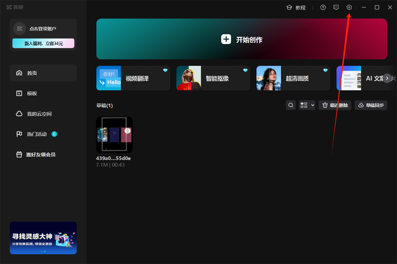Open the 教程 tutorial link
The height and width of the screenshot is (264, 397).
[296, 7]
